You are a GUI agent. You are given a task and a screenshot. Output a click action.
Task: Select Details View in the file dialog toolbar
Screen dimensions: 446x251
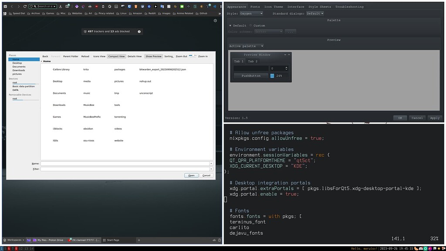click(135, 56)
